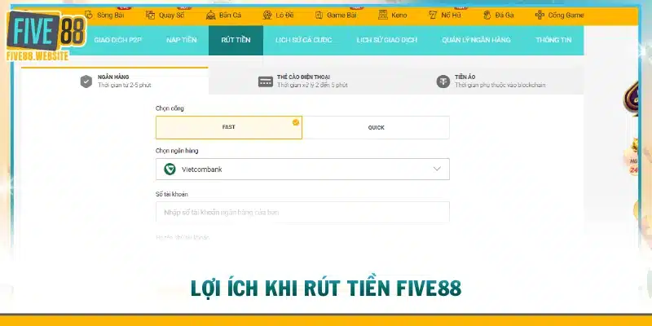
Task: Click the account number input field
Action: pyautogui.click(x=302, y=212)
